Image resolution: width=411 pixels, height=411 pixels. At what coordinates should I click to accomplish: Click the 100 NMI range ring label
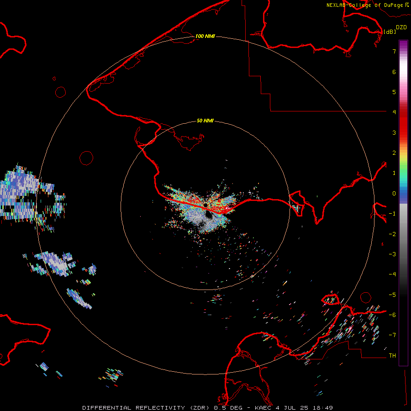coord(205,36)
